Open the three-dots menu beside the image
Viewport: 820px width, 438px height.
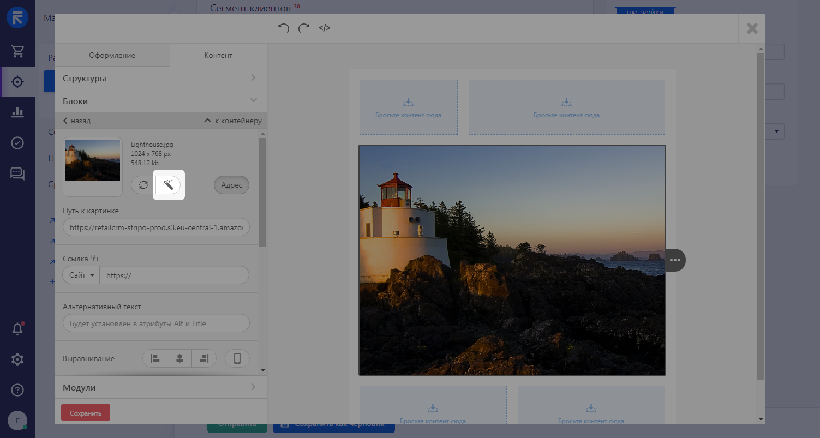tap(675, 260)
